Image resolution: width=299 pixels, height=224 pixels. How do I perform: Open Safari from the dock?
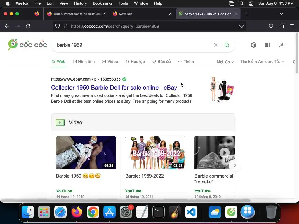pyautogui.click(x=60, y=212)
